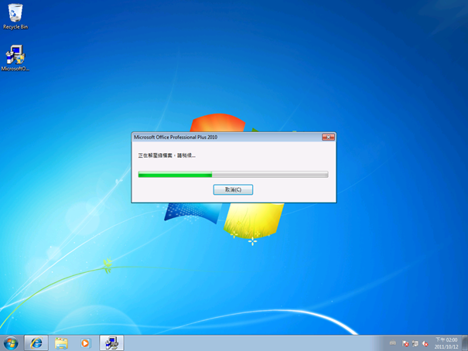Switch to the Office setup taskbar button
468x351 pixels.
(x=111, y=343)
